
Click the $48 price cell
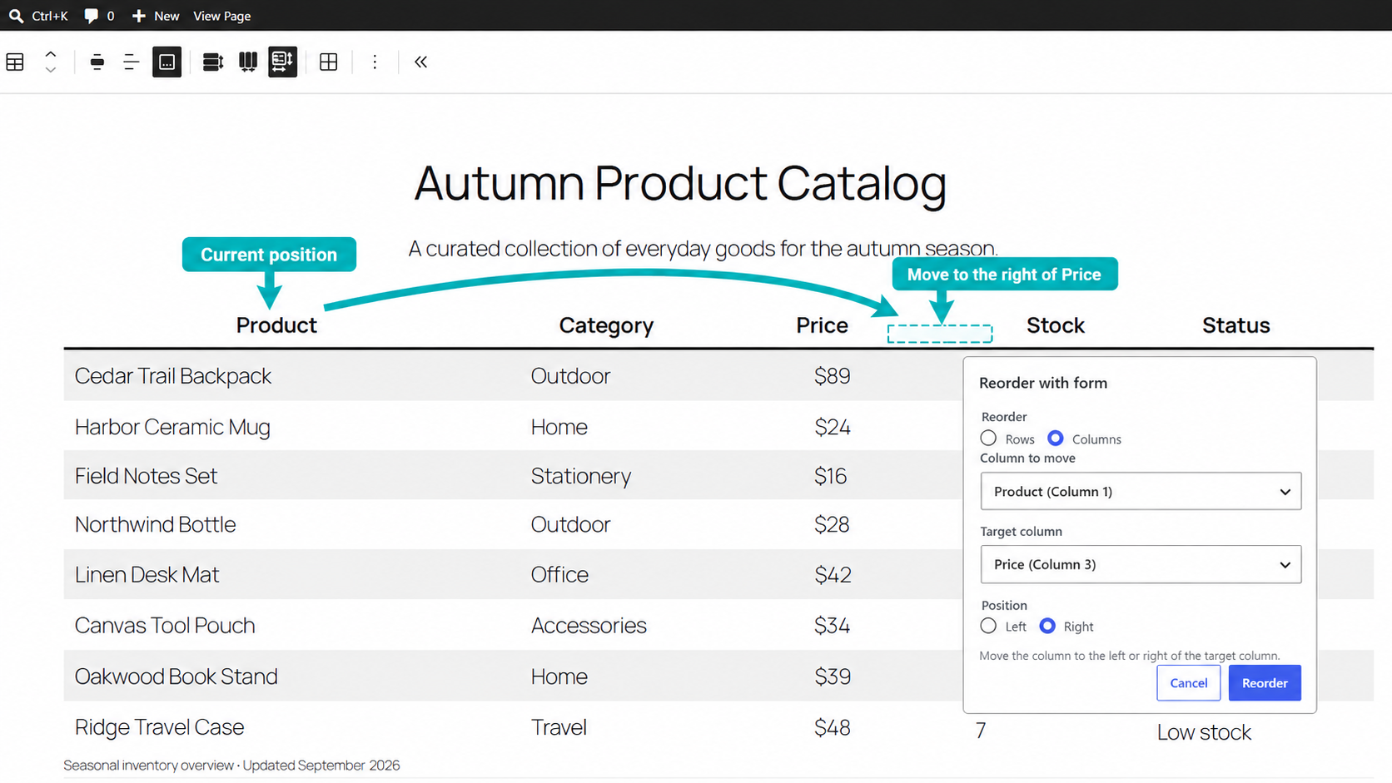833,727
